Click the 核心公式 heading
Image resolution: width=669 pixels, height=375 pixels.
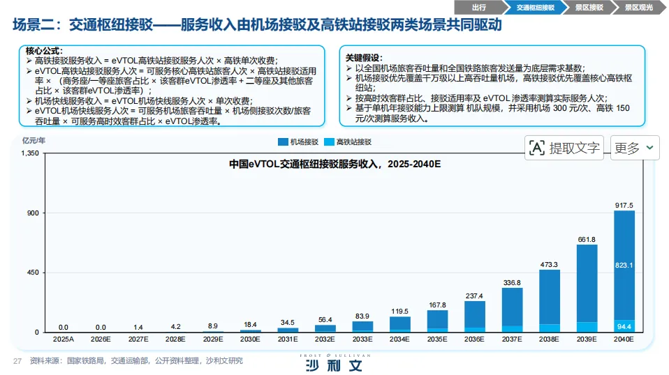[43, 51]
